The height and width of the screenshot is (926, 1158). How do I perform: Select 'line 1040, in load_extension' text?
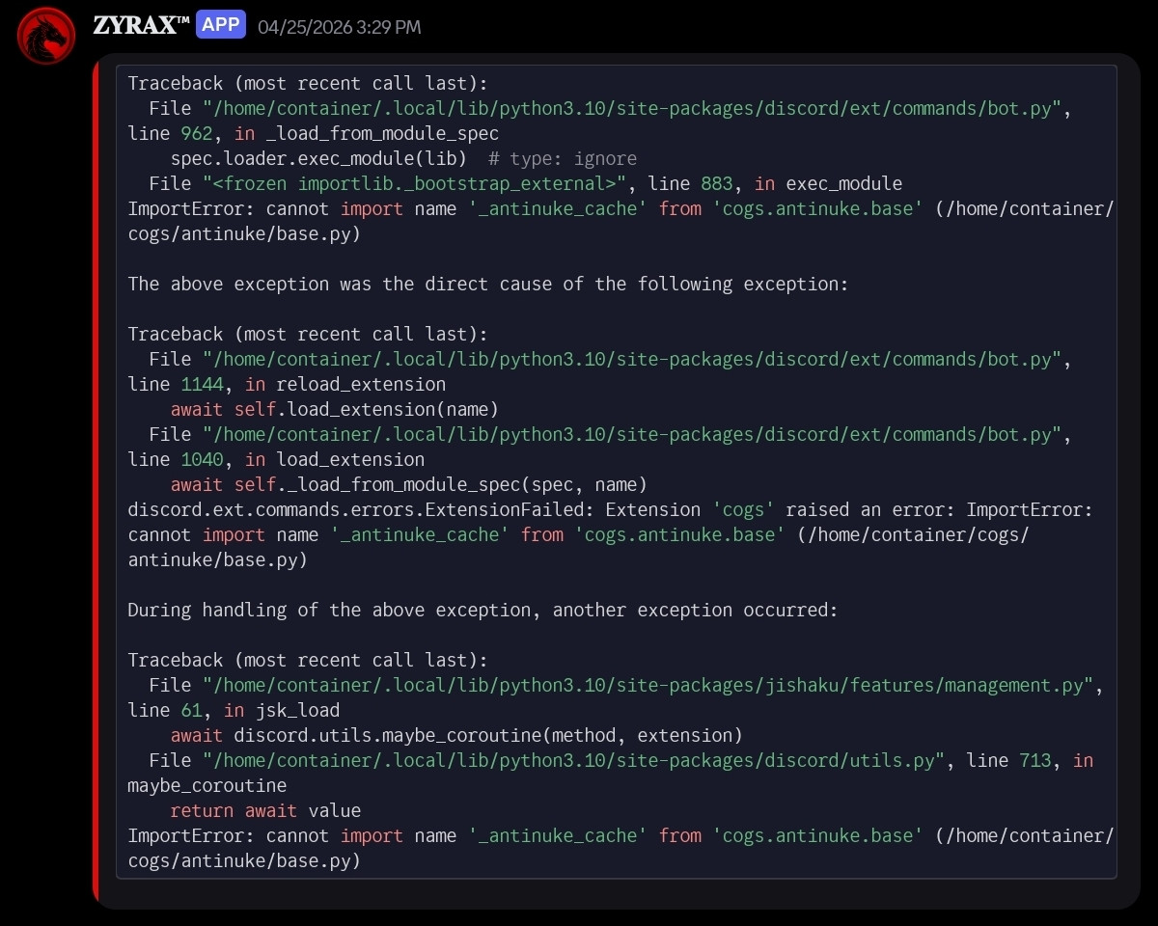[276, 459]
